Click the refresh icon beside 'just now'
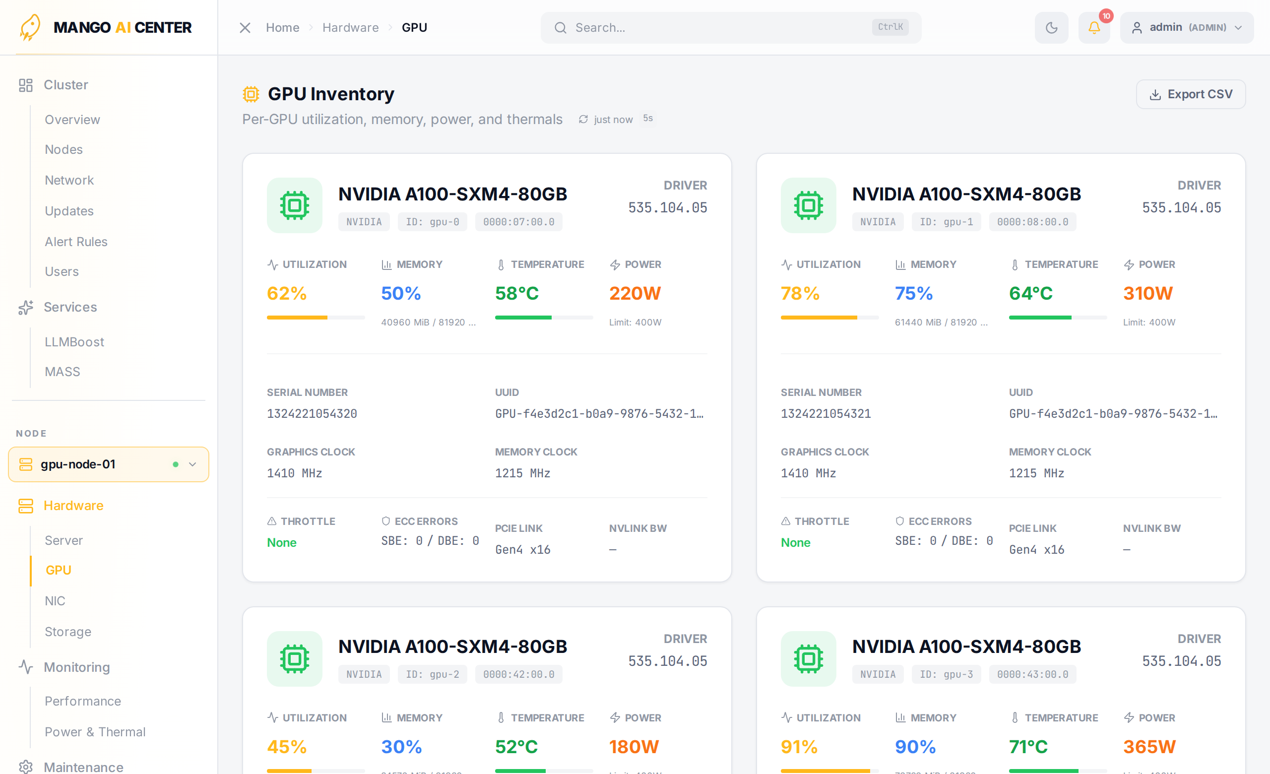Image resolution: width=1270 pixels, height=774 pixels. point(583,120)
